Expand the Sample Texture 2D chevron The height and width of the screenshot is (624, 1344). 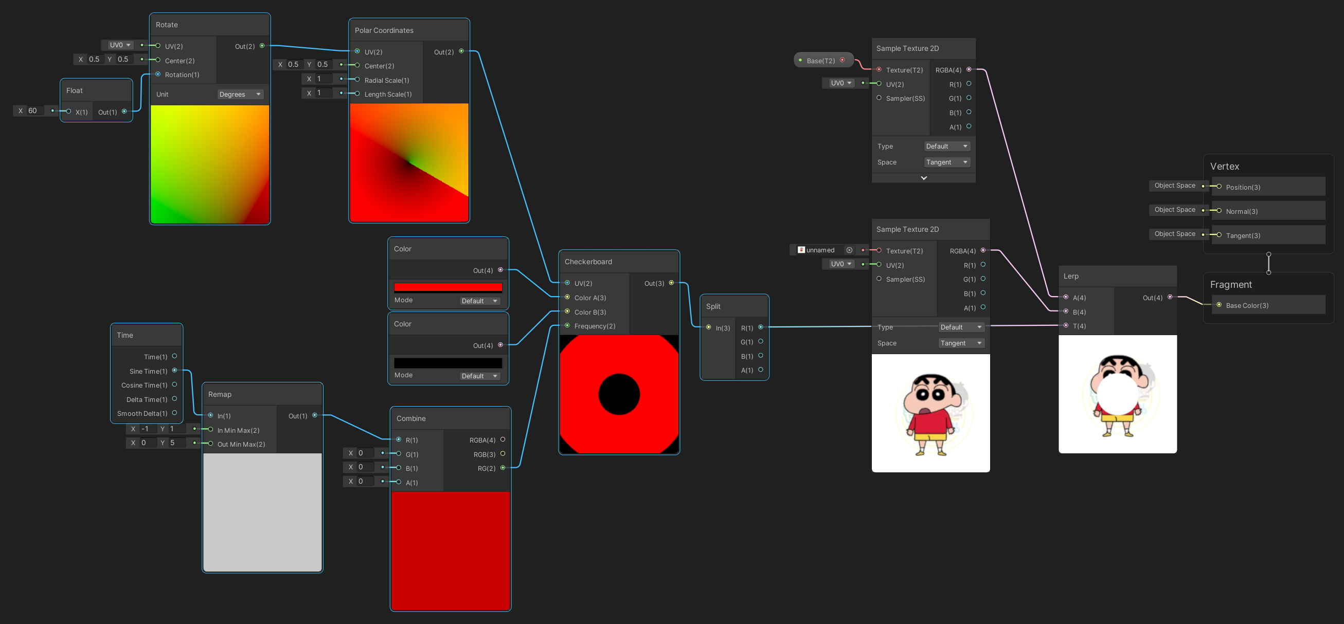pyautogui.click(x=923, y=178)
